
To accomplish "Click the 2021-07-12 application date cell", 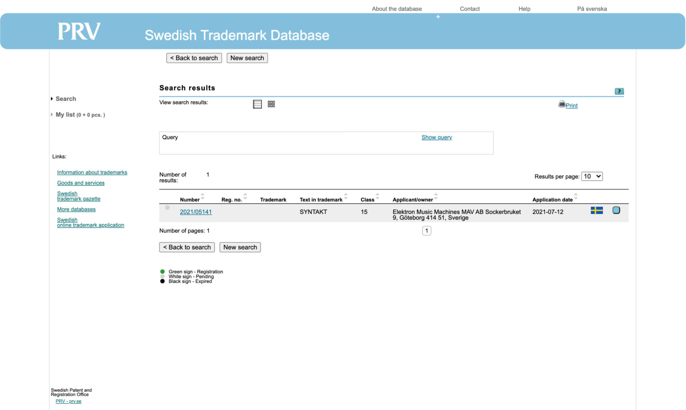I will tap(548, 212).
